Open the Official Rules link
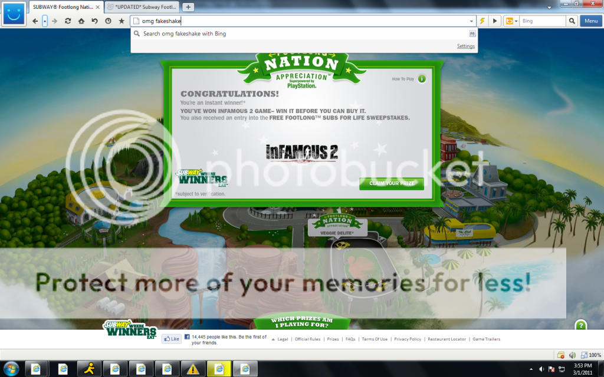Viewport: 604px width, 377px height. pyautogui.click(x=307, y=339)
